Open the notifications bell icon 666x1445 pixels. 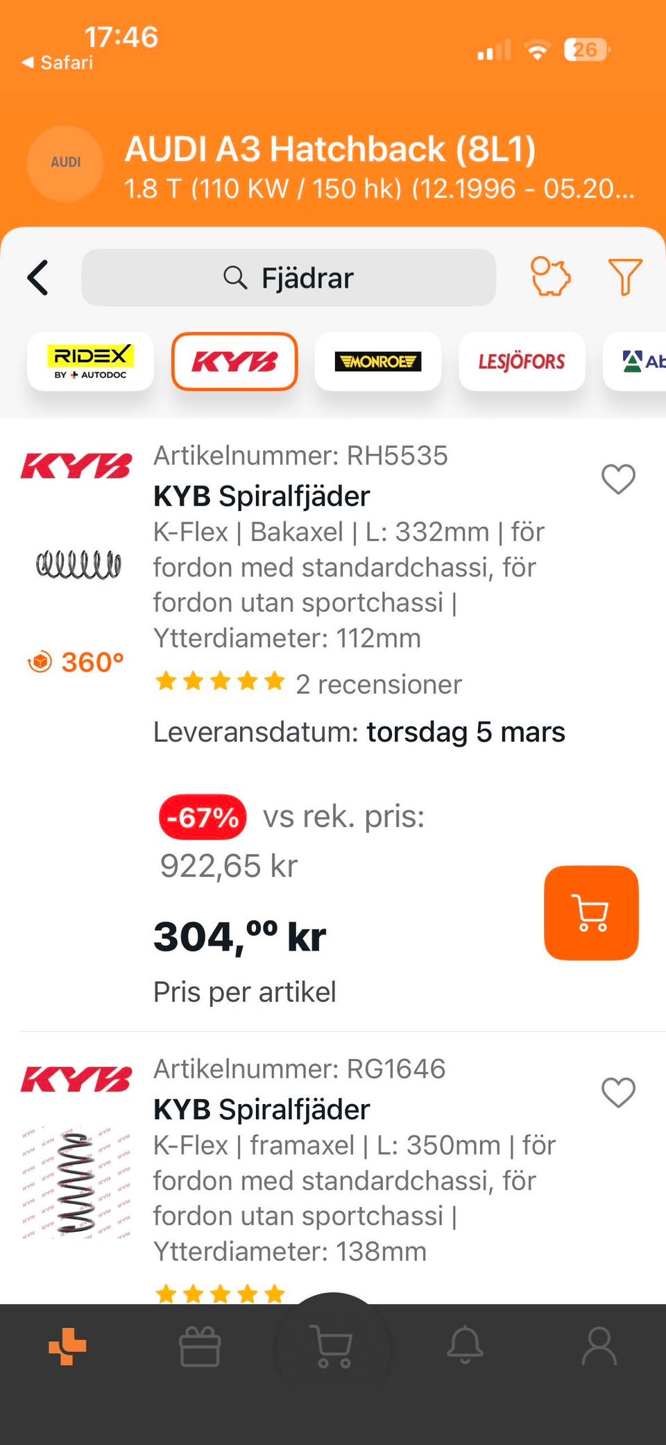click(465, 1346)
